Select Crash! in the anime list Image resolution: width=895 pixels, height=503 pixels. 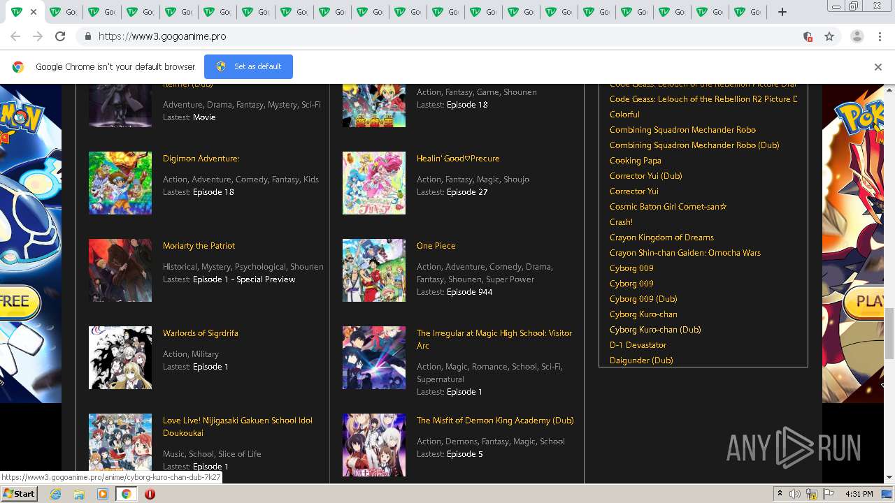tap(621, 222)
